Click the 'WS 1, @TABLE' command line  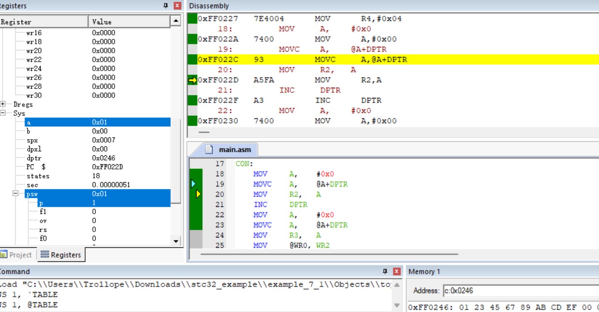pyautogui.click(x=29, y=305)
